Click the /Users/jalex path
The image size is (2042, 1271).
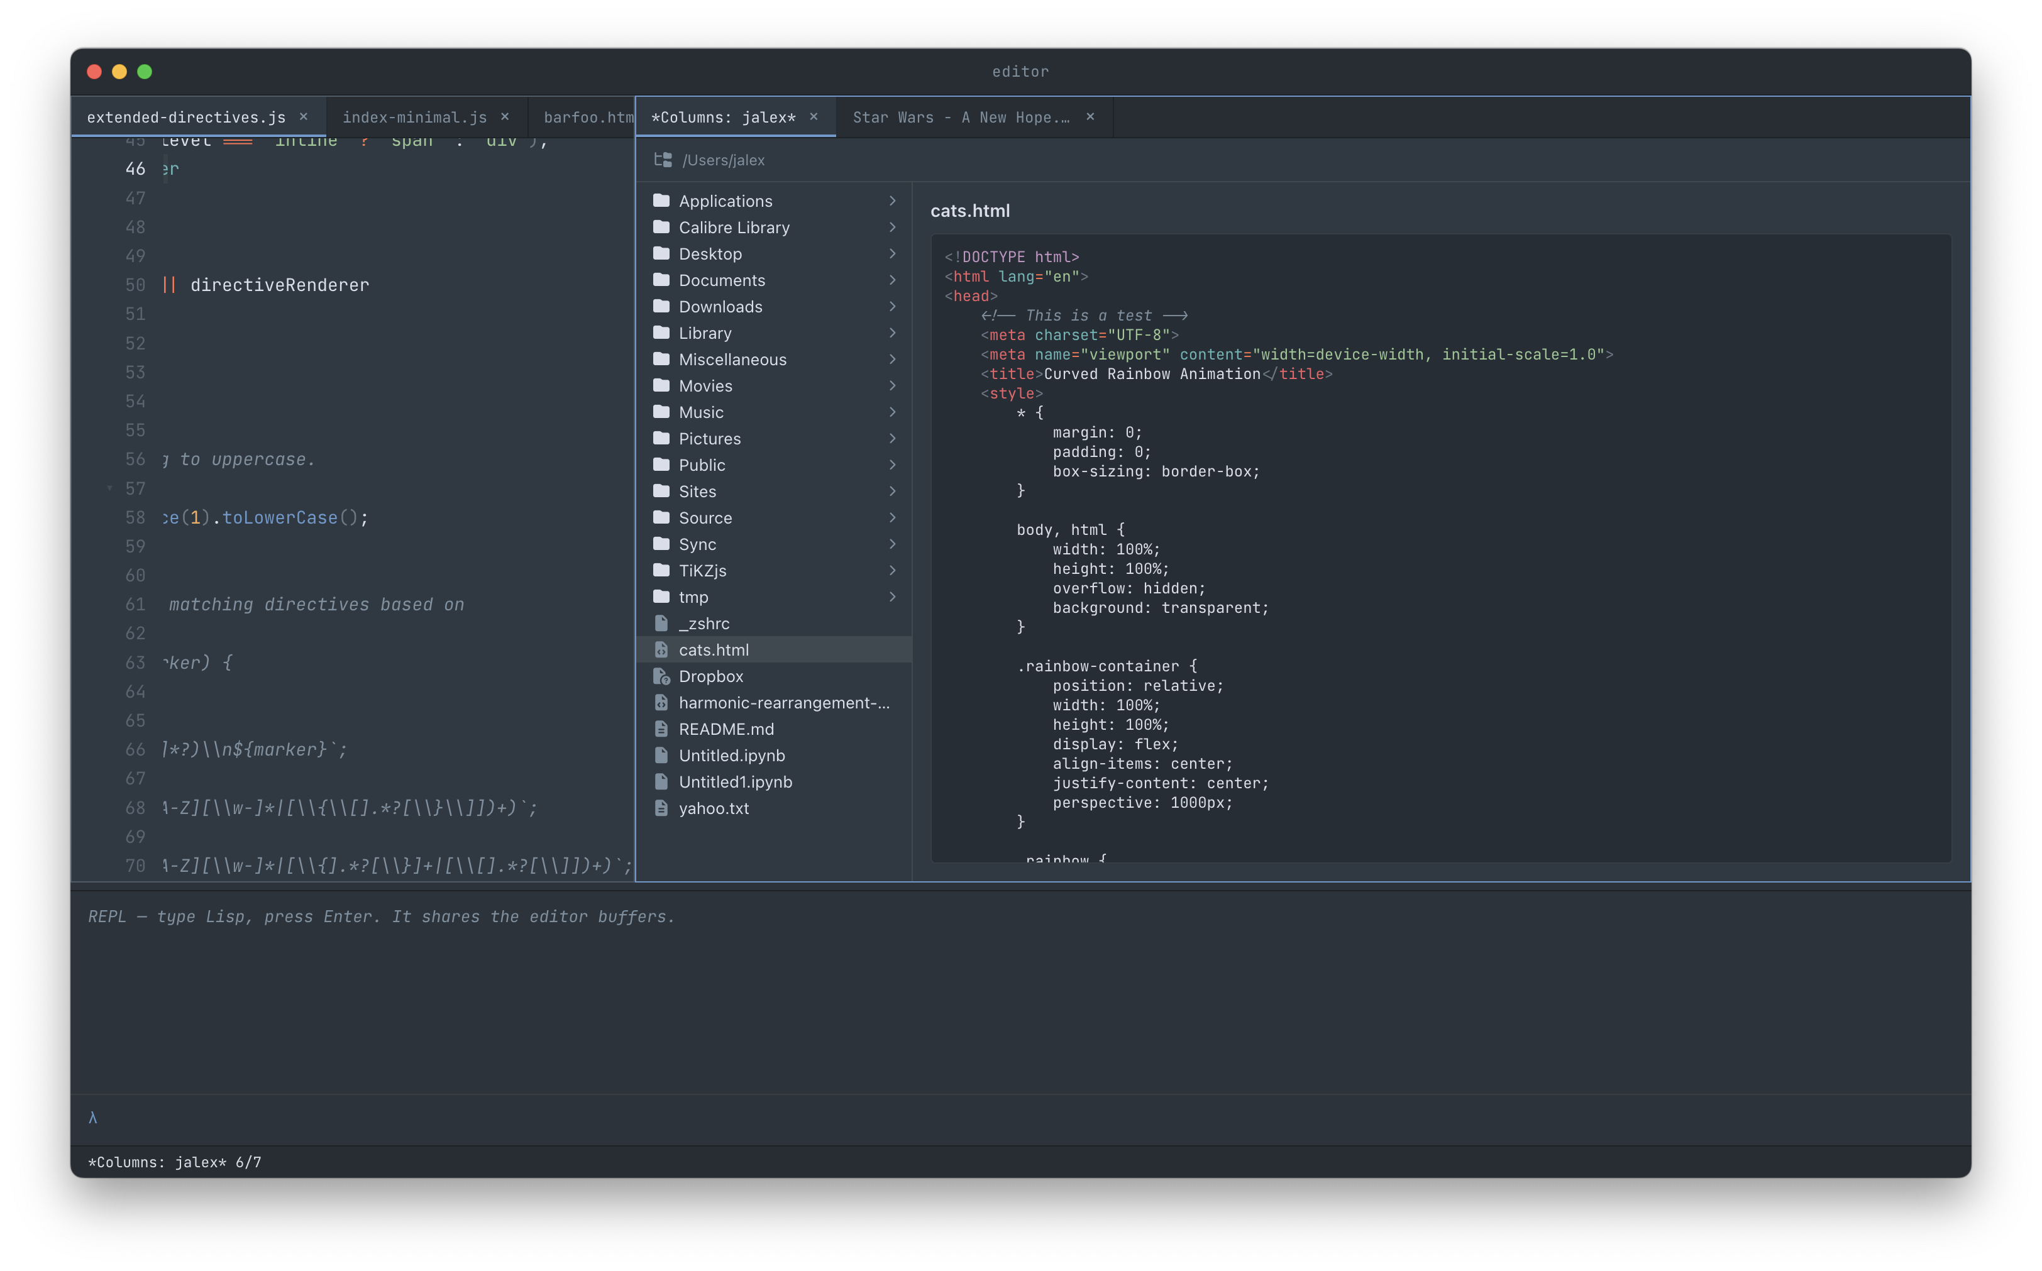pyautogui.click(x=723, y=160)
